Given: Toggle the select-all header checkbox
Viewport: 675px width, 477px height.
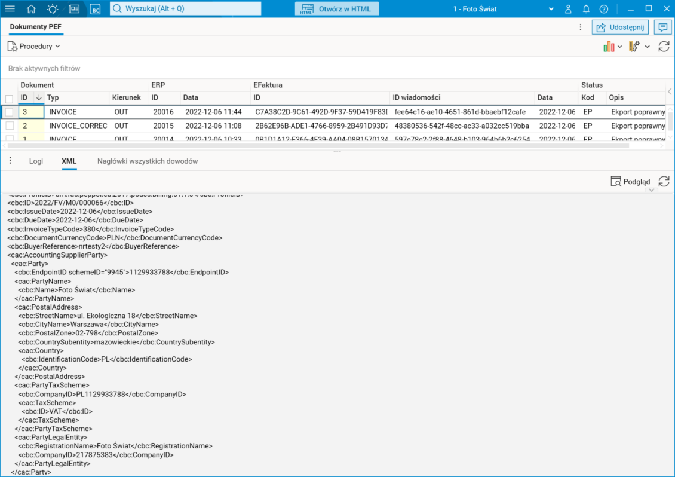Looking at the screenshot, I should (x=9, y=99).
